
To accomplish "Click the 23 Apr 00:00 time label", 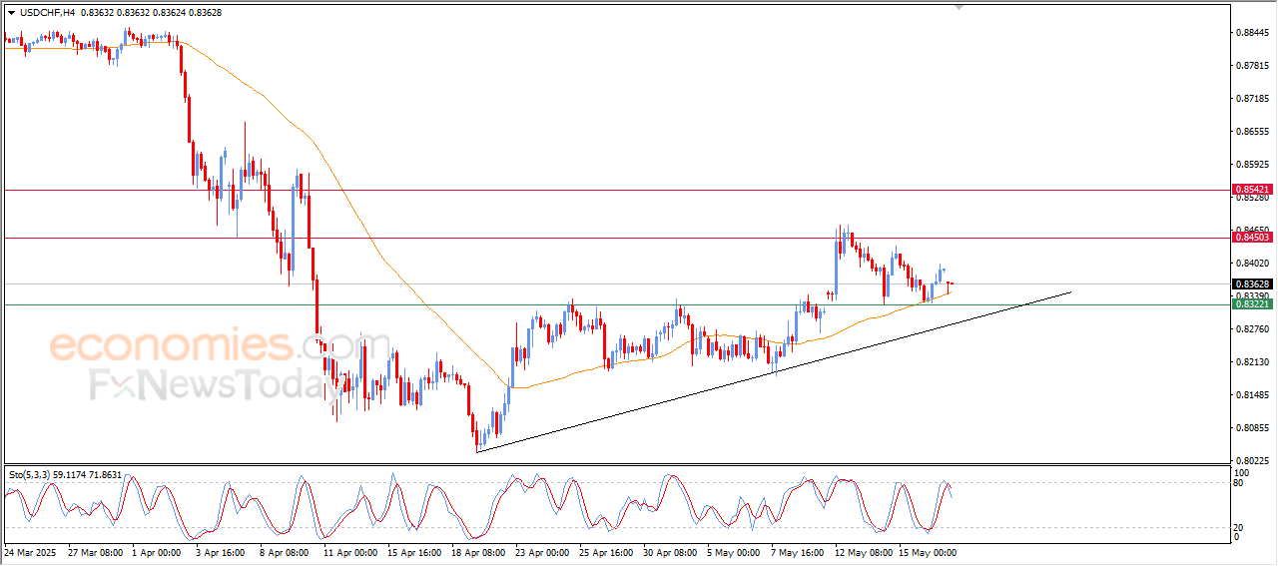I will 541,551.
